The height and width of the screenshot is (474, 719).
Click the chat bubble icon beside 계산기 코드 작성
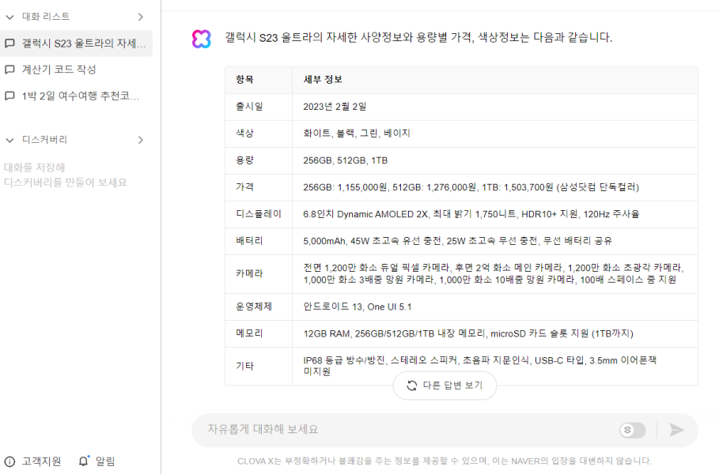(x=11, y=70)
